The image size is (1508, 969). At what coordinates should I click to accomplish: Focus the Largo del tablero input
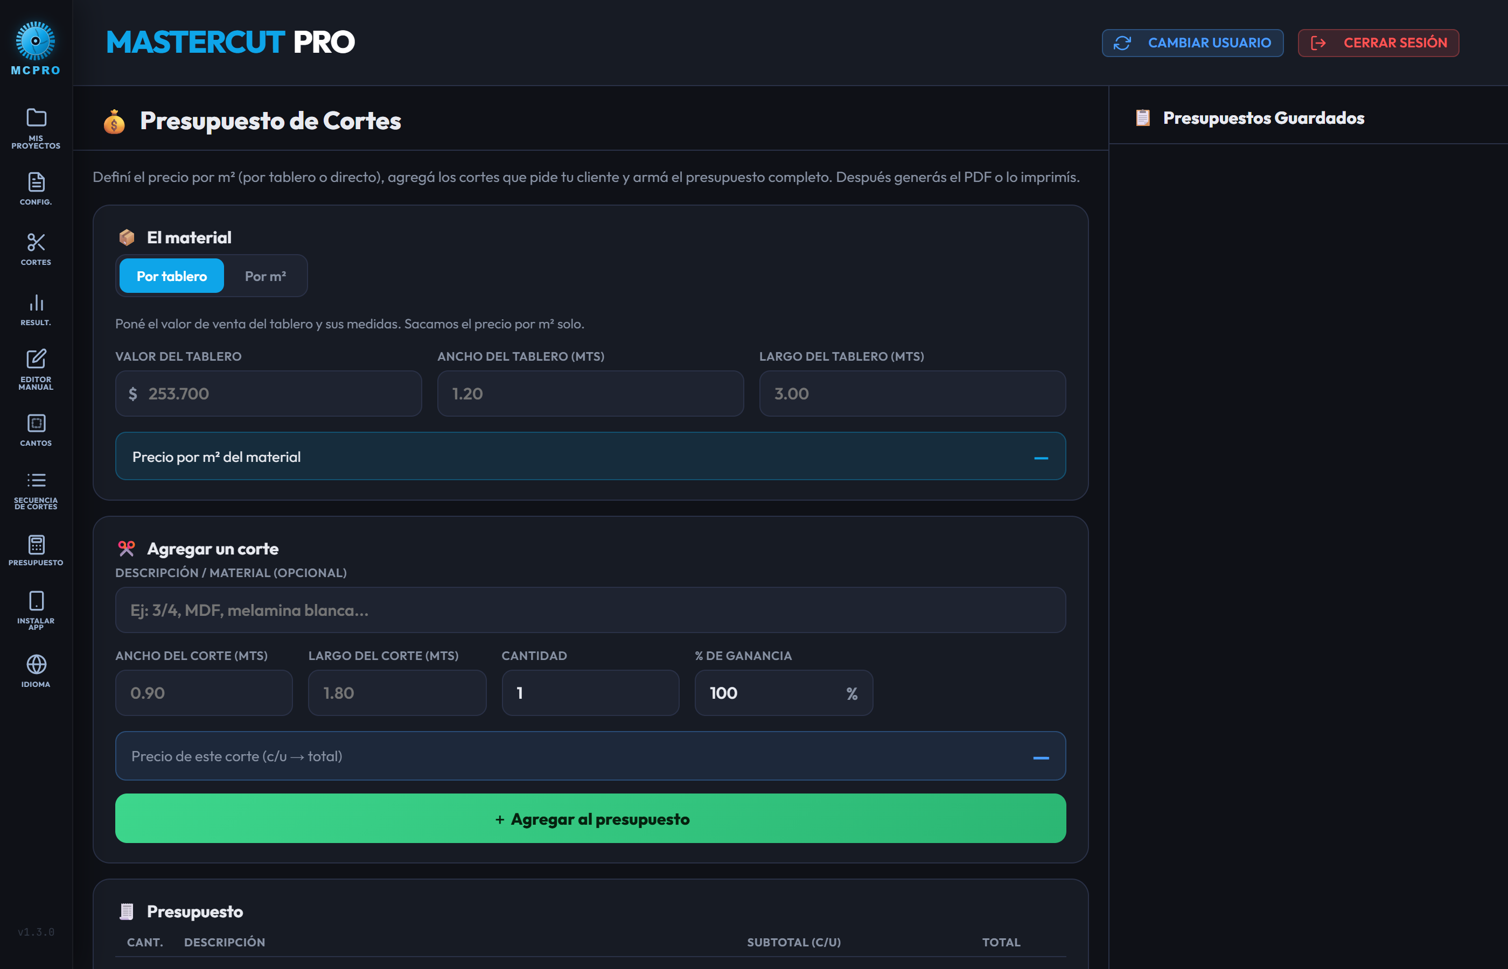click(912, 394)
